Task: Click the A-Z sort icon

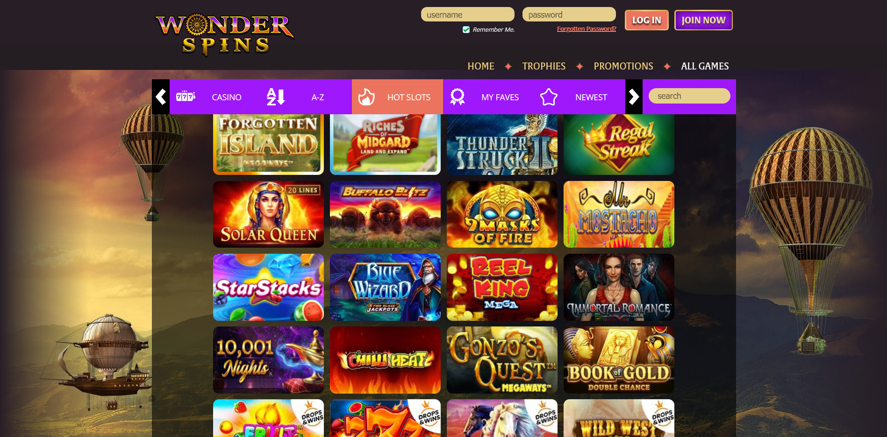Action: pyautogui.click(x=276, y=97)
